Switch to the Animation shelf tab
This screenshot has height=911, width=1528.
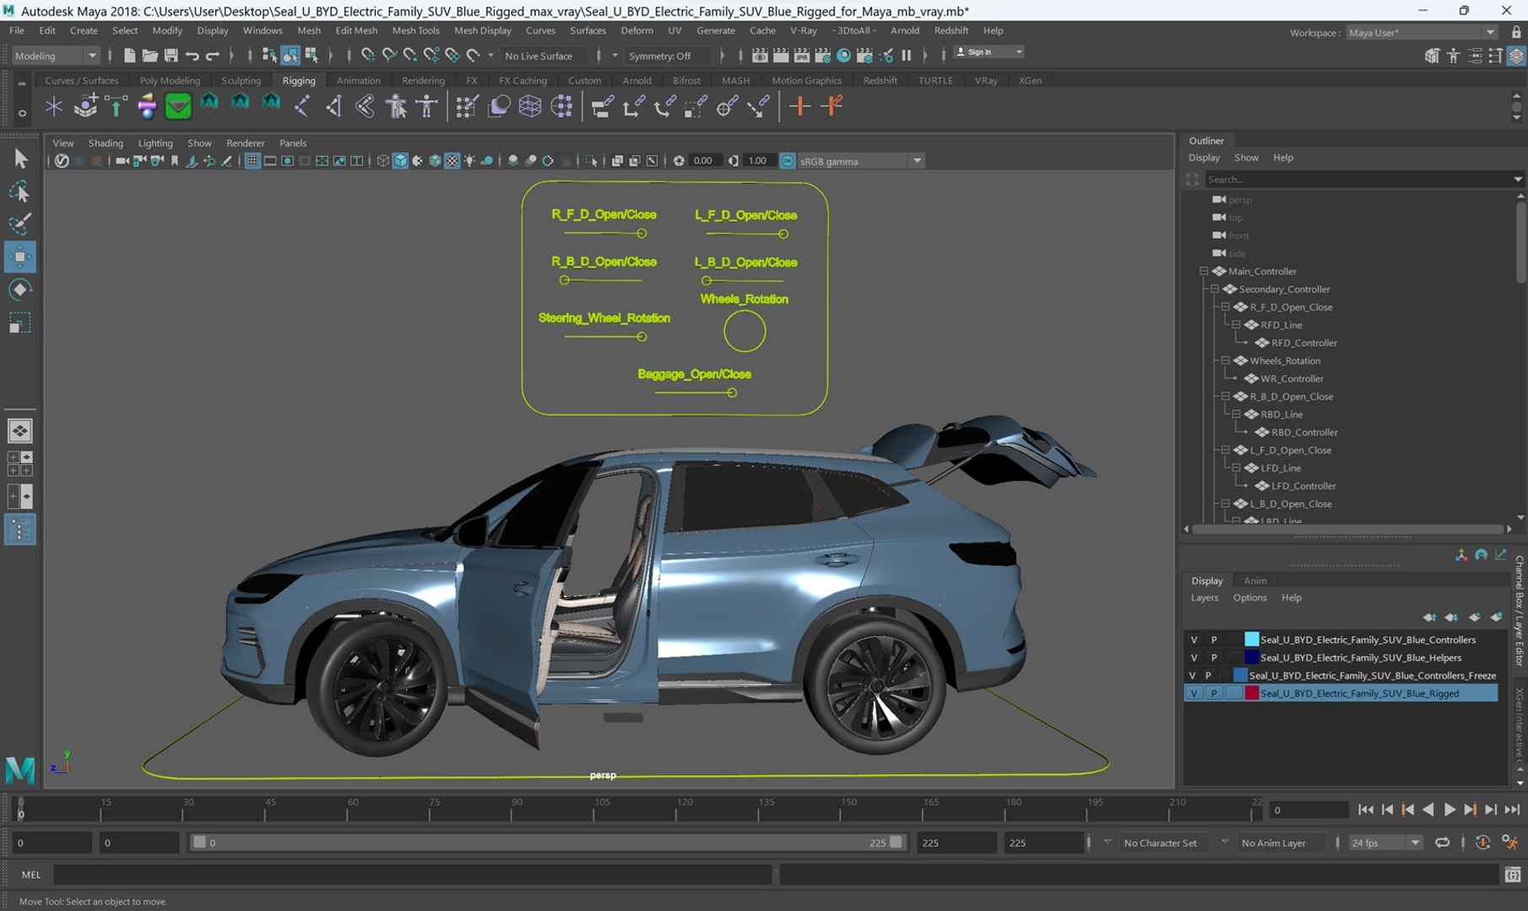[358, 80]
